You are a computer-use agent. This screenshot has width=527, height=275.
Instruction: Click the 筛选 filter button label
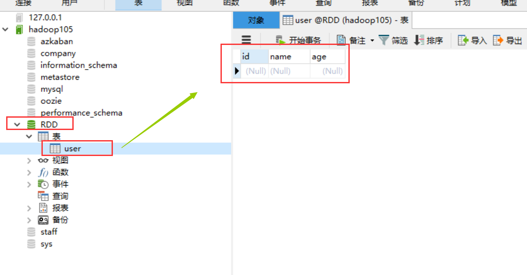[x=400, y=41]
